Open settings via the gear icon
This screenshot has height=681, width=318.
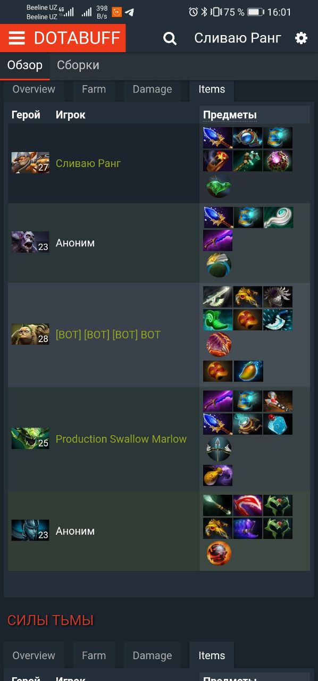coord(302,38)
